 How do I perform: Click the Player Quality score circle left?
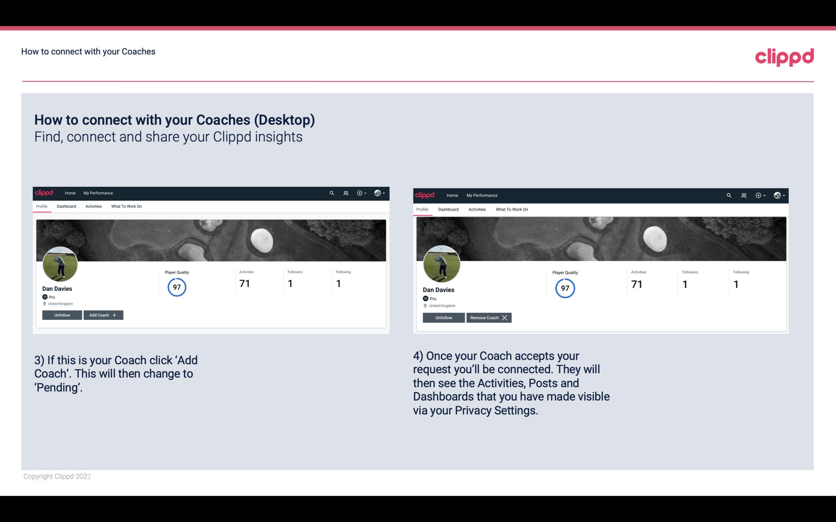point(176,287)
